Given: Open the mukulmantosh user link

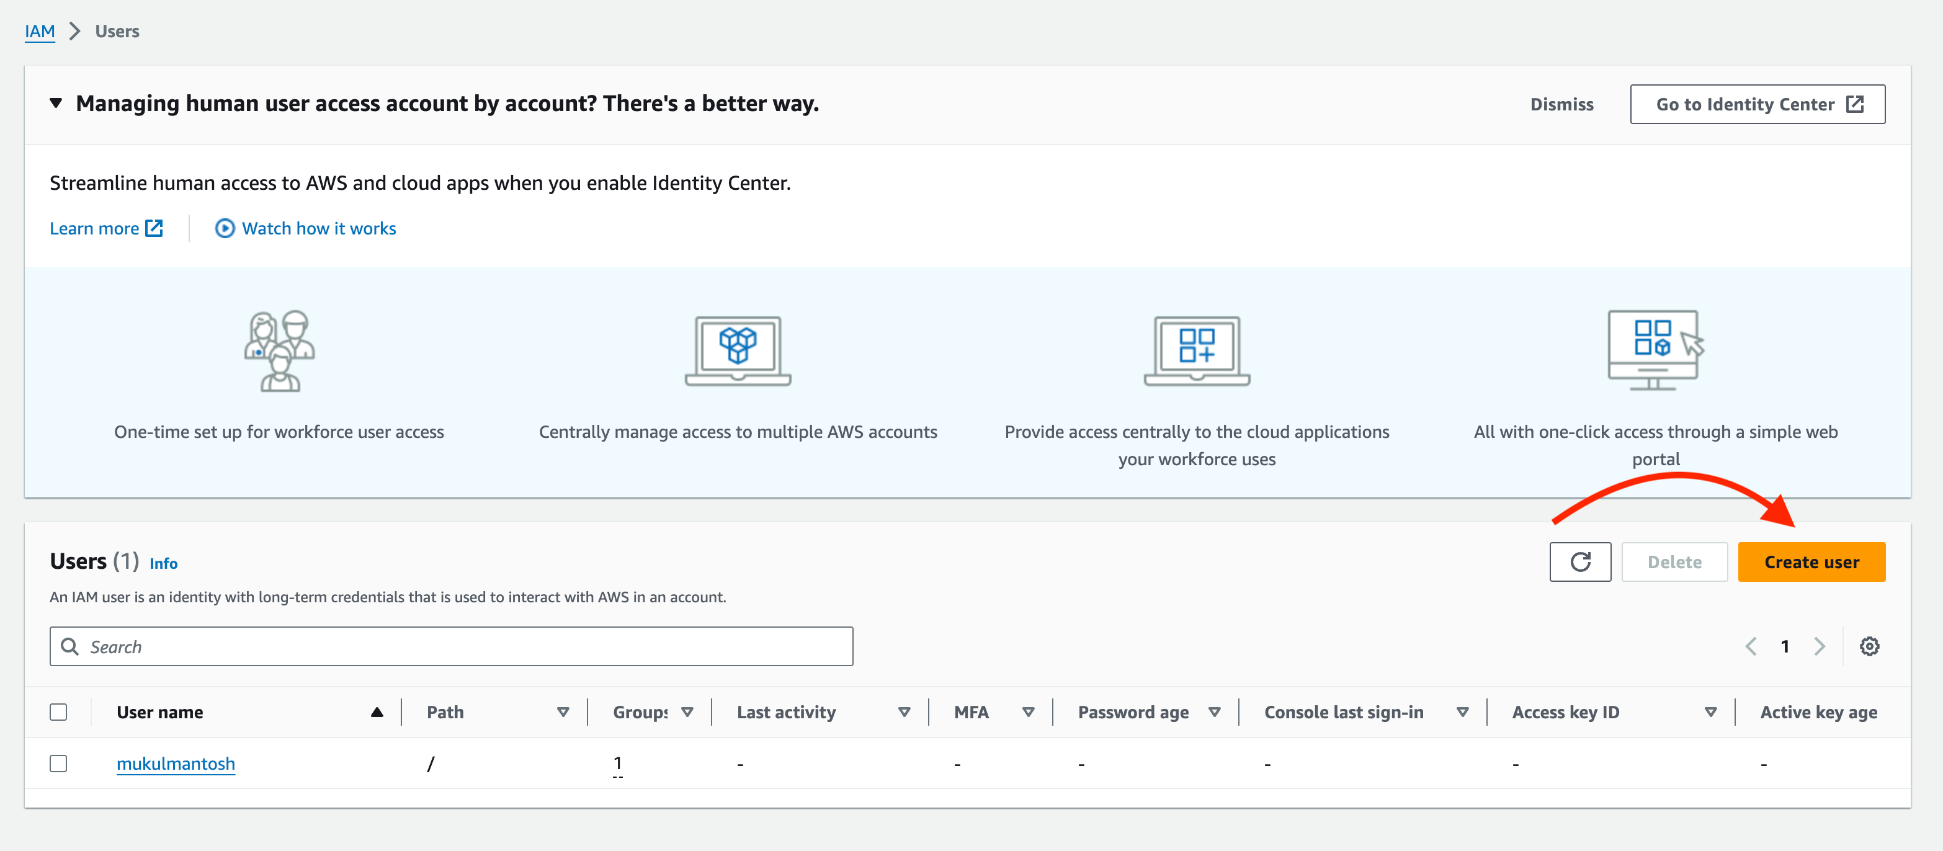Looking at the screenshot, I should tap(176, 764).
